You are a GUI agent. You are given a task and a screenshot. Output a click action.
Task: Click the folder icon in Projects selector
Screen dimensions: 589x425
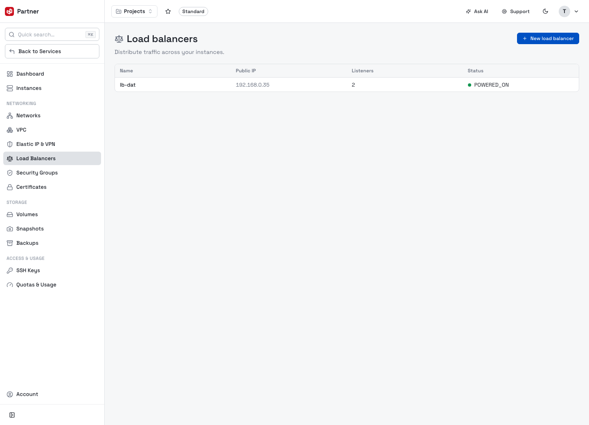[x=119, y=11]
